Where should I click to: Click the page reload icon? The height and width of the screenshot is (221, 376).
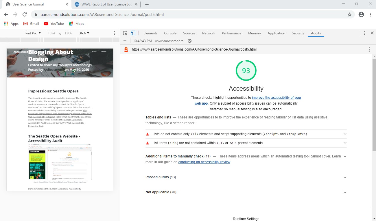(25, 14)
